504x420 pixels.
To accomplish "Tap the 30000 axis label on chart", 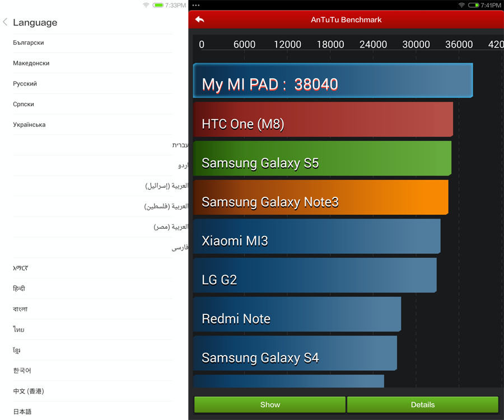I will coord(416,44).
